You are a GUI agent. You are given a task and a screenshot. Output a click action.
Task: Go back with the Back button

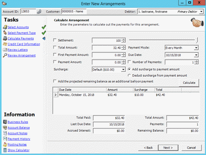tap(148, 148)
